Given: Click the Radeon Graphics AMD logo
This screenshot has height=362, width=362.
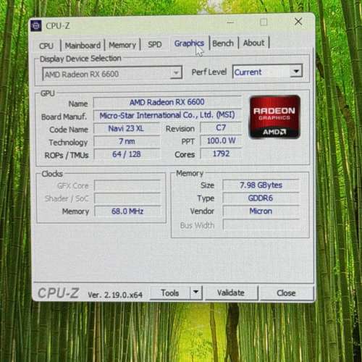Looking at the screenshot, I should coord(275,117).
